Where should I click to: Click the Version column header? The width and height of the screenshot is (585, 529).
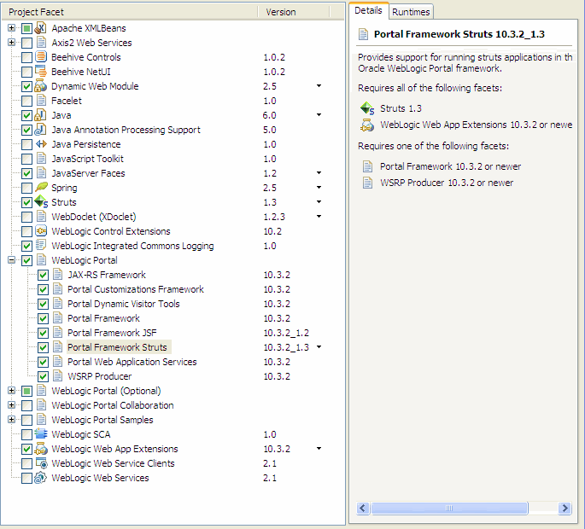click(294, 12)
